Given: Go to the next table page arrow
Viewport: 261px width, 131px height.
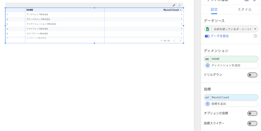Looking at the screenshot, I should (x=180, y=41).
